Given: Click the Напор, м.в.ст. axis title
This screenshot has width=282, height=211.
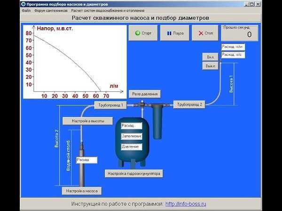Looking at the screenshot, I should point(55,28).
